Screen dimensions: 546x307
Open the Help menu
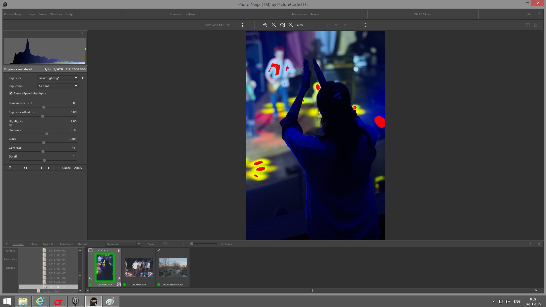point(70,14)
